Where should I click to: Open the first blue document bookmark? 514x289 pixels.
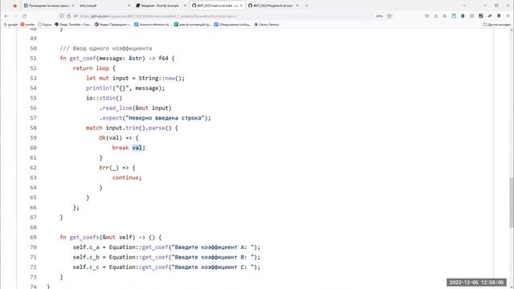pos(153,25)
